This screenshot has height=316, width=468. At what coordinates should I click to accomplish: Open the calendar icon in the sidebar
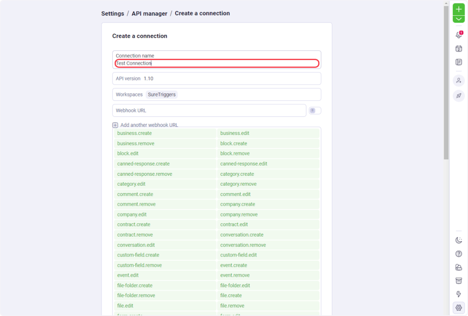(x=458, y=49)
